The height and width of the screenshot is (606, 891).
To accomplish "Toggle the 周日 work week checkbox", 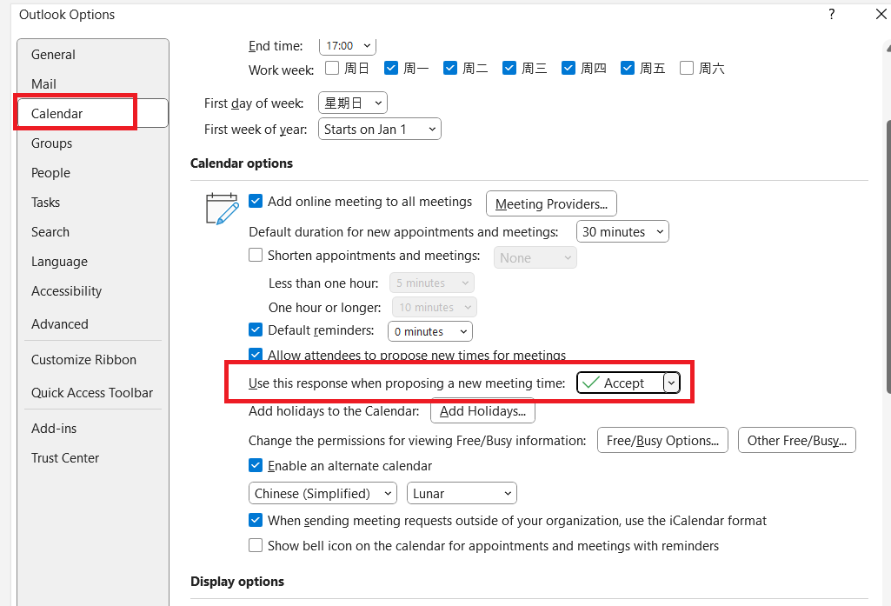I will coord(332,68).
